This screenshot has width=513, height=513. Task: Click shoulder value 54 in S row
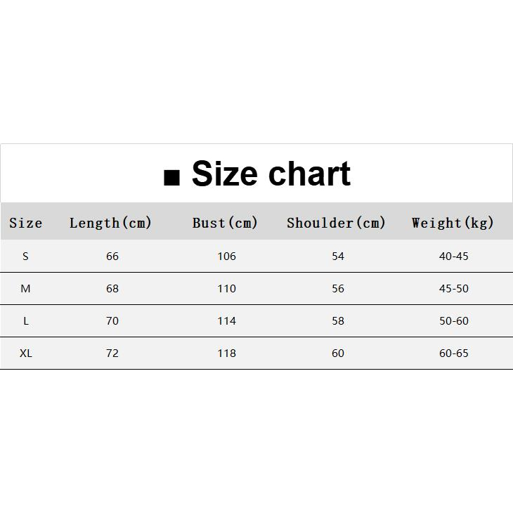[338, 256]
